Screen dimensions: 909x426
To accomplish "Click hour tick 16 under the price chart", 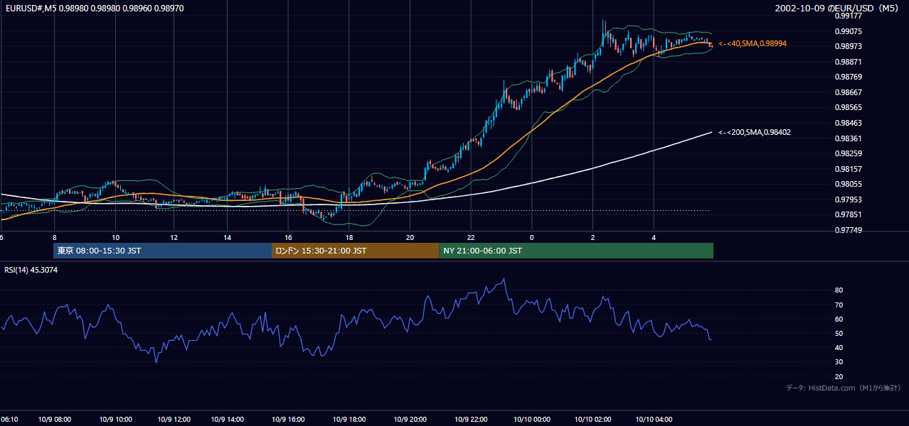I will point(288,237).
